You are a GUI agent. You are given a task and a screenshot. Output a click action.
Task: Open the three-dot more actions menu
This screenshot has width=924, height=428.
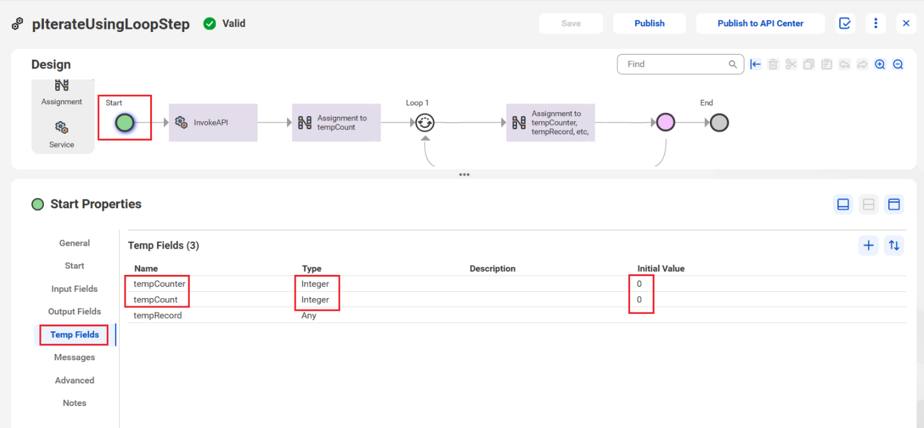pyautogui.click(x=876, y=23)
